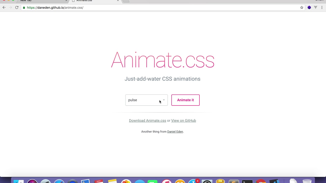Image resolution: width=326 pixels, height=183 pixels.
Task: Close the New Tab tab
Action: click(66, 1)
